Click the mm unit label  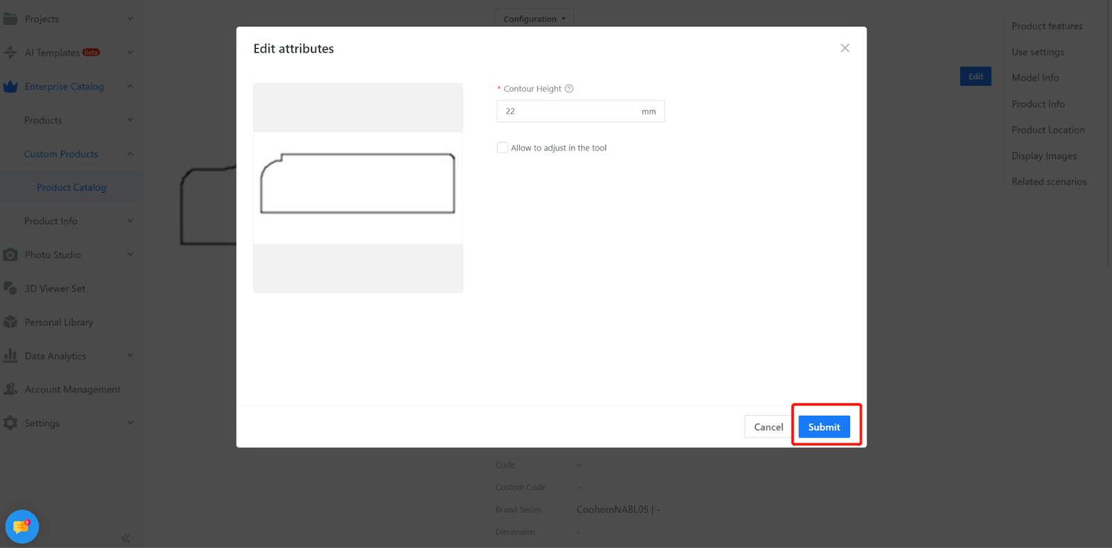pyautogui.click(x=648, y=111)
